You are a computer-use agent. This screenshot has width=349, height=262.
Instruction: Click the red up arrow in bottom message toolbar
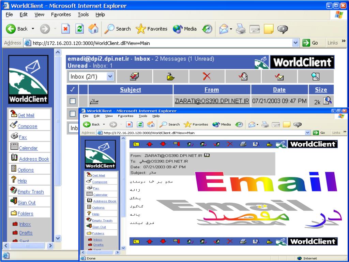click(x=149, y=242)
